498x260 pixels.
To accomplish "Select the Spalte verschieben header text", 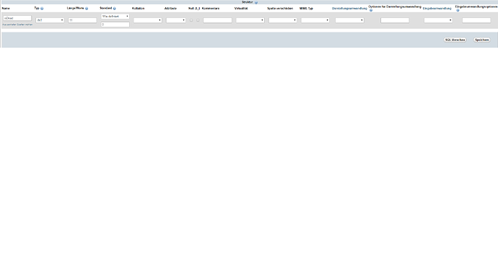I will pyautogui.click(x=280, y=9).
